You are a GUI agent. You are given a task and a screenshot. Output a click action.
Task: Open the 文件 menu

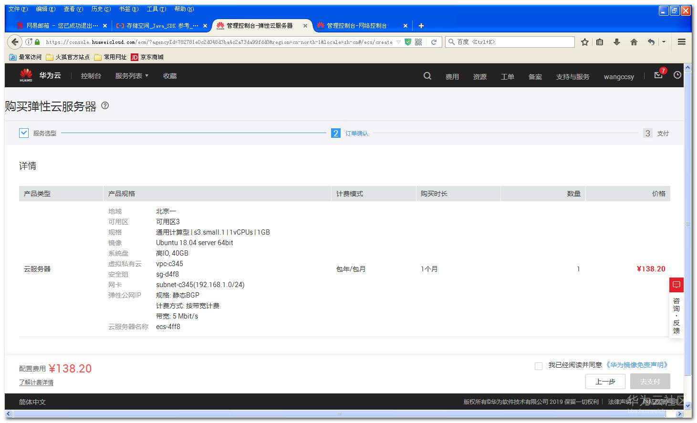coord(18,9)
